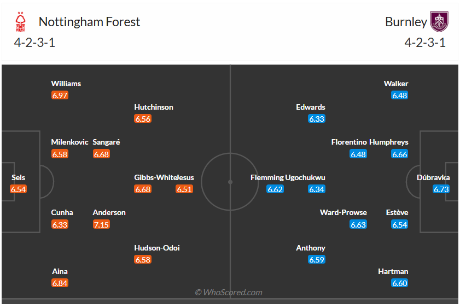Select Anderson's 7.15 rating badge
The image size is (460, 304).
(x=101, y=224)
